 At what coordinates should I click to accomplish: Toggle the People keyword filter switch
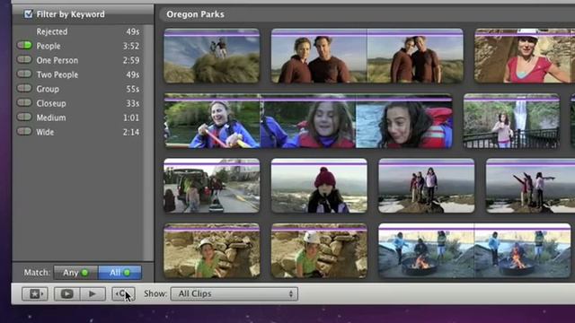pos(24,46)
